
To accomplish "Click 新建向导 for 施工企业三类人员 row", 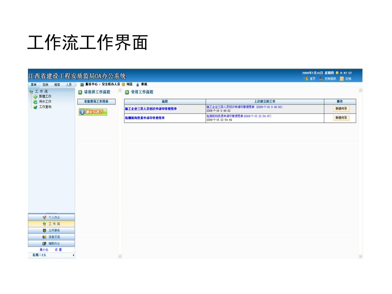I will pyautogui.click(x=341, y=109).
